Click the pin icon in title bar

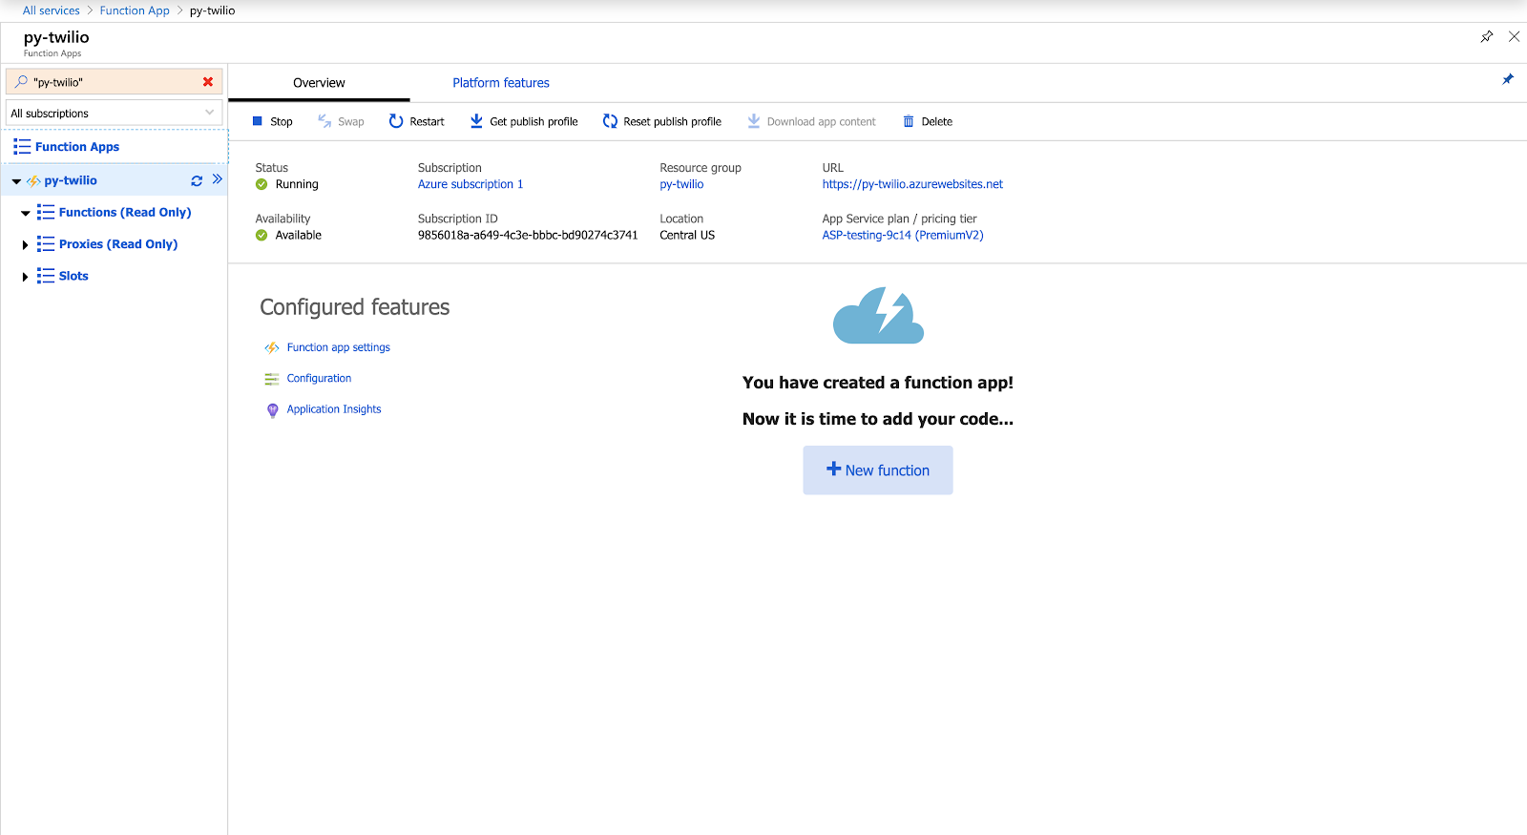coord(1487,36)
